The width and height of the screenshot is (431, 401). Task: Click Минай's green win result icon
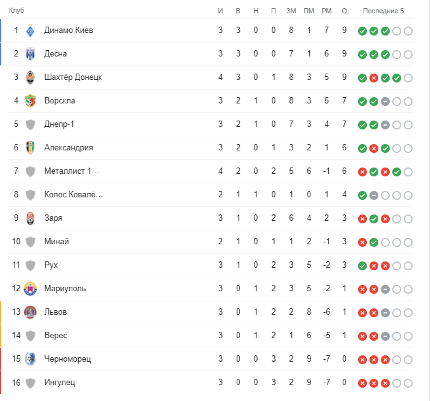[374, 242]
